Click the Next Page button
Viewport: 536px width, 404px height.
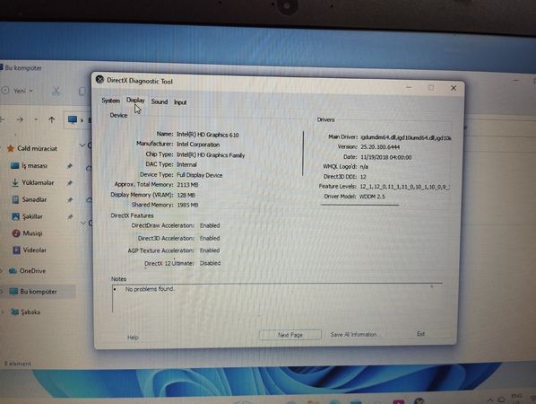point(290,335)
